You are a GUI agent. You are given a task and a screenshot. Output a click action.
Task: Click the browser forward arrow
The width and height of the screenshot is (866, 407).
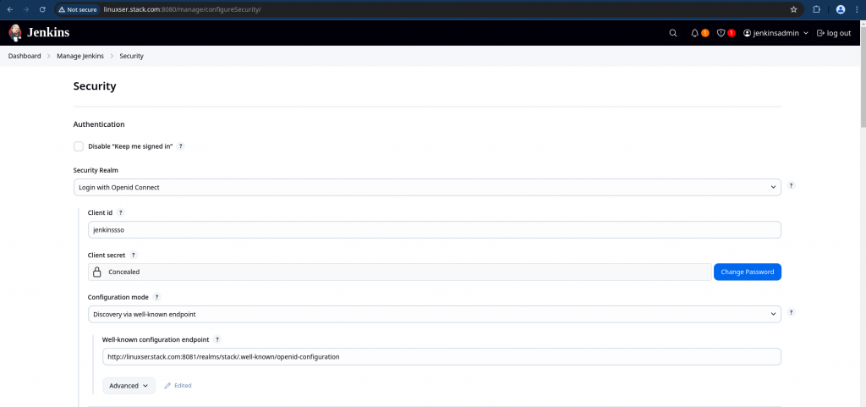(26, 9)
